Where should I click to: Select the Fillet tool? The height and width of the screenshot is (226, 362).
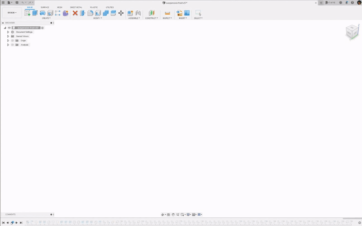click(90, 13)
